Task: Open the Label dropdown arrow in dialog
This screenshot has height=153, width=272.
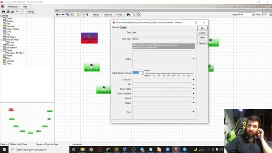Action: coord(194,59)
